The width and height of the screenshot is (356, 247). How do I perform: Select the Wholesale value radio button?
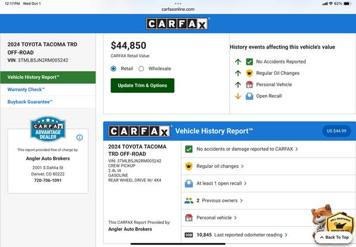pyautogui.click(x=141, y=68)
